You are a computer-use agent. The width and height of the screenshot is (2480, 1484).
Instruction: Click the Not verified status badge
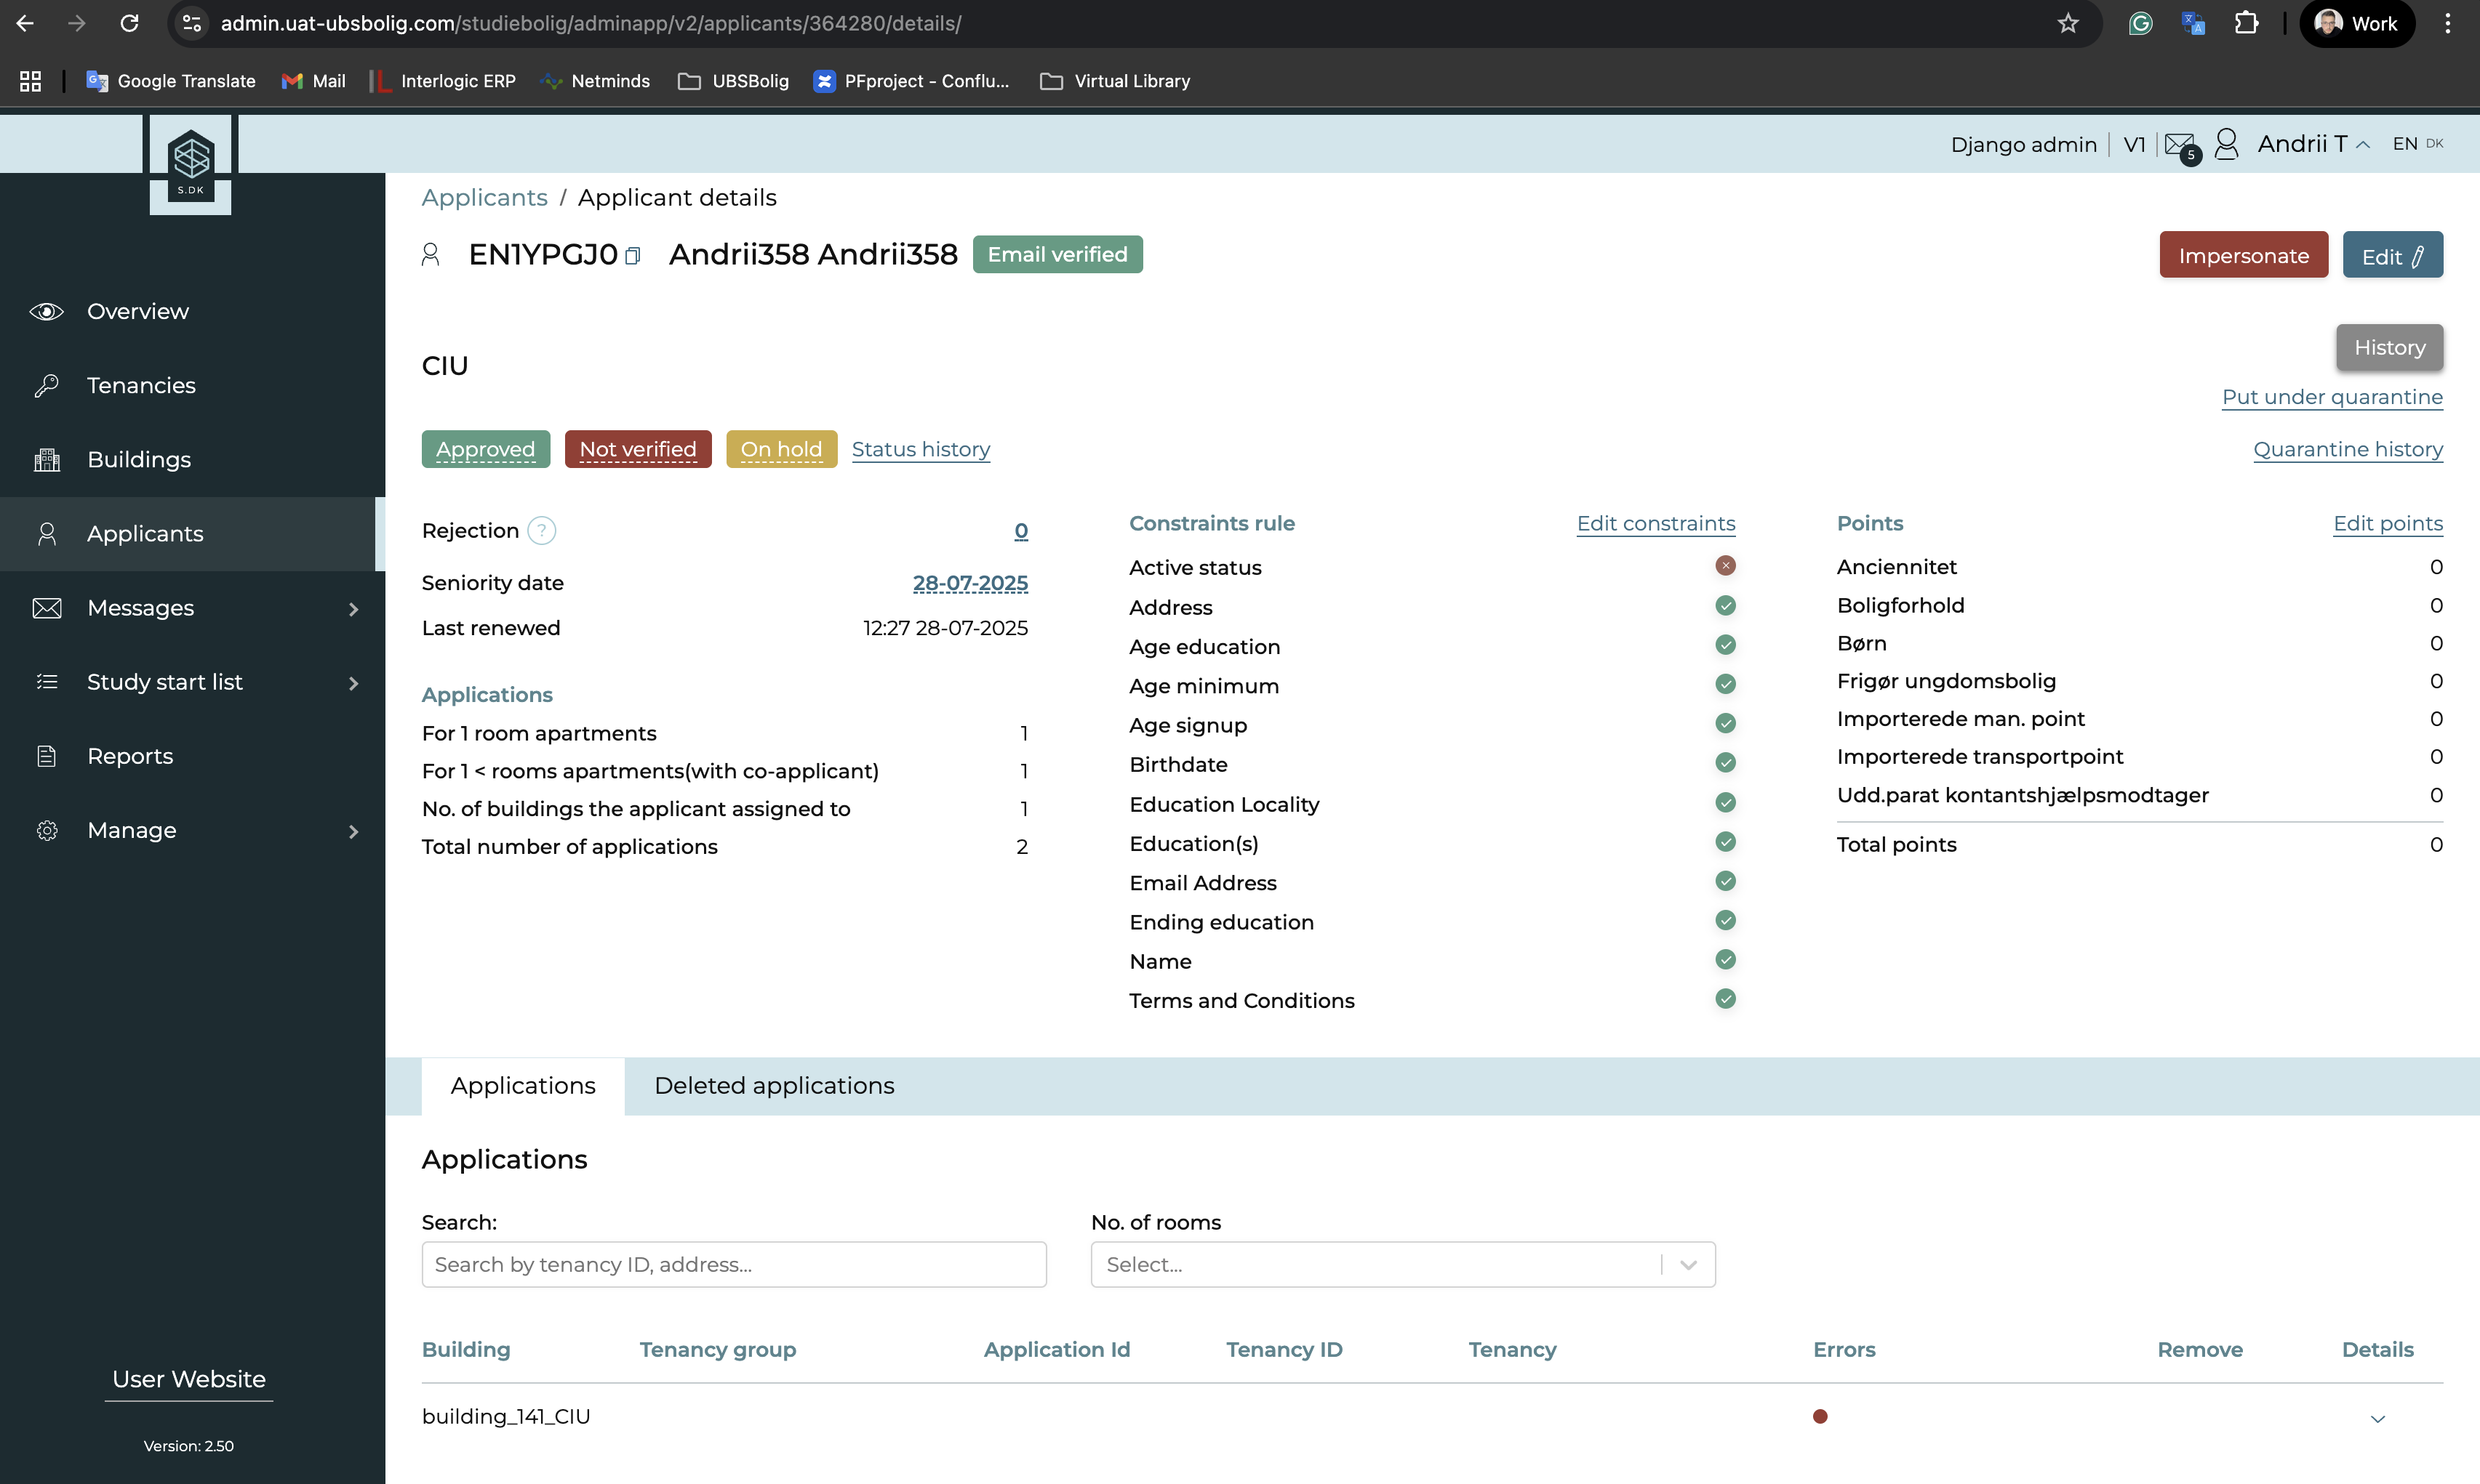tap(637, 449)
